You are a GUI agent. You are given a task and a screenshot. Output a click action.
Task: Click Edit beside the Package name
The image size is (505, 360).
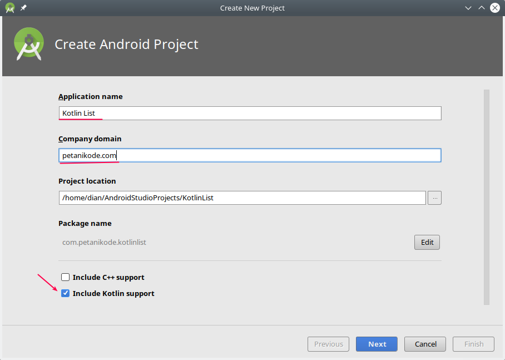click(x=427, y=242)
